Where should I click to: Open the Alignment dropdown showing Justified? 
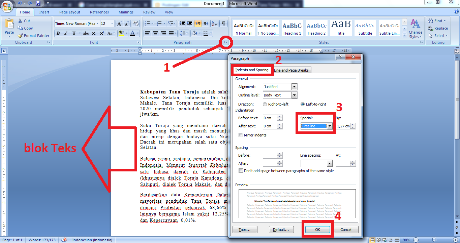[294, 87]
